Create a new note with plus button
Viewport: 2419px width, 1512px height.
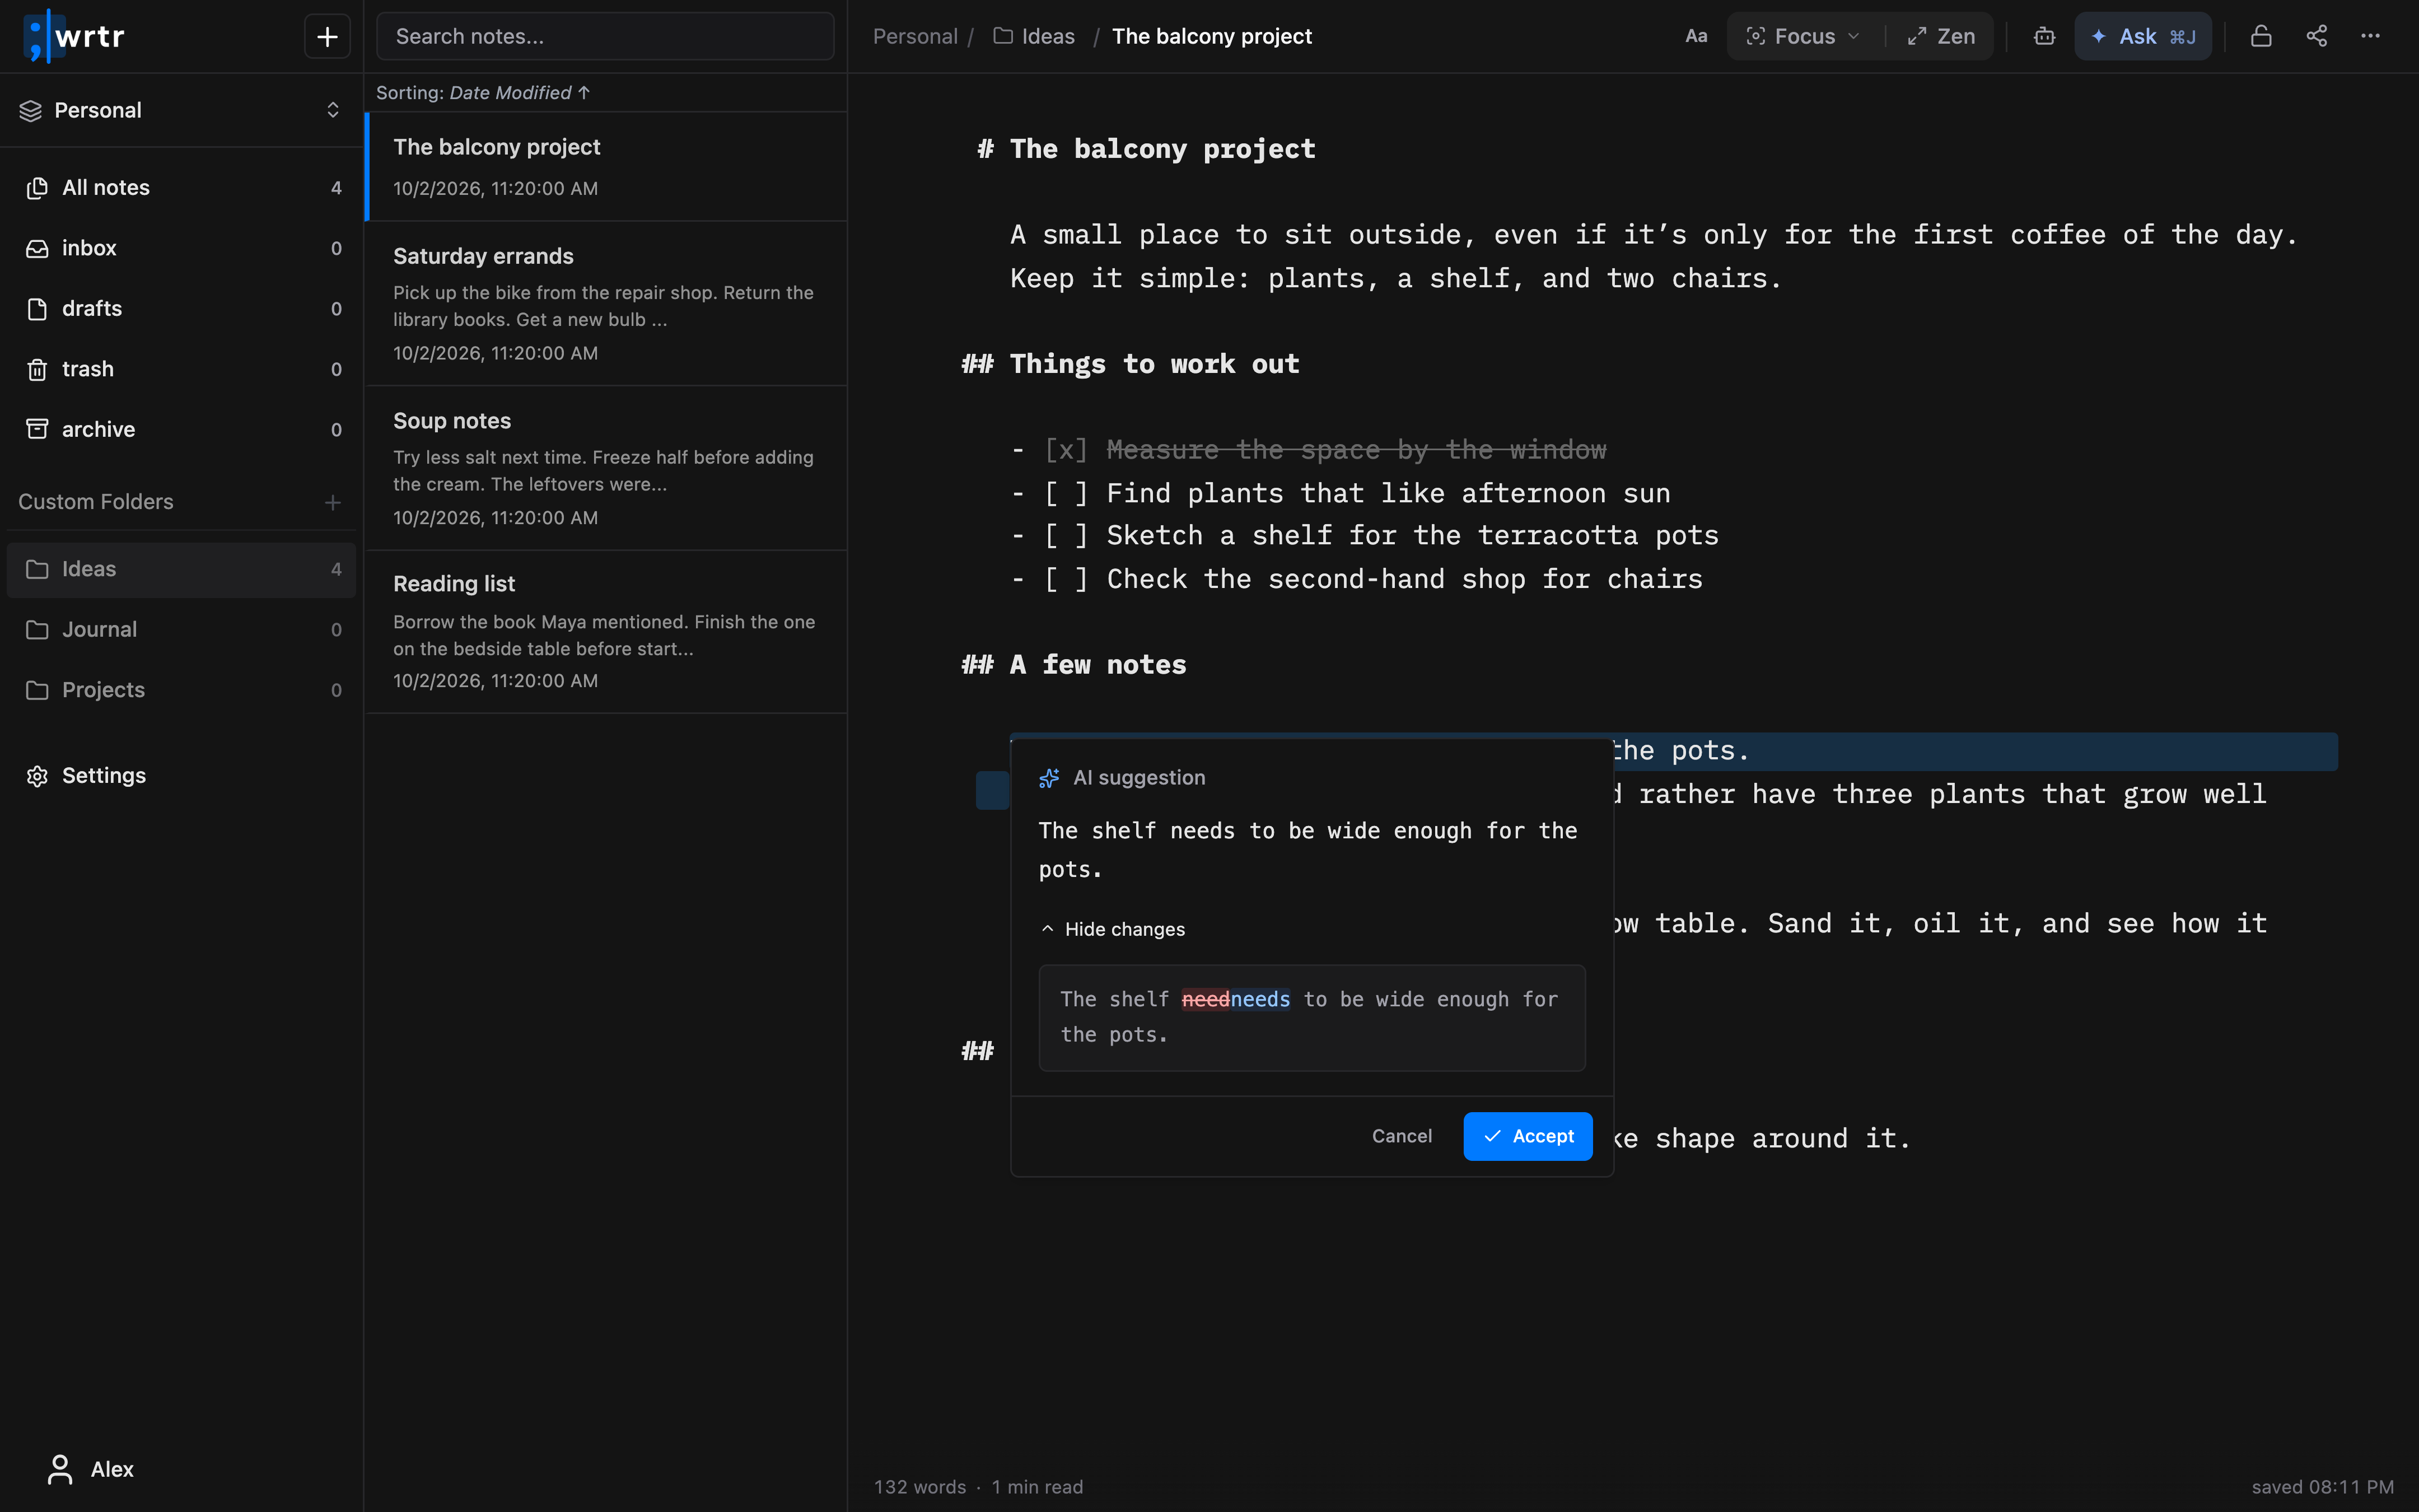coord(327,37)
